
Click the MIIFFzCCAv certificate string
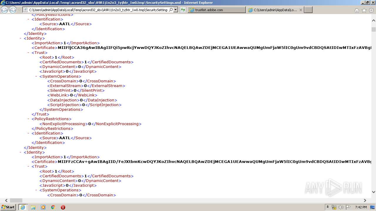(x=214, y=161)
